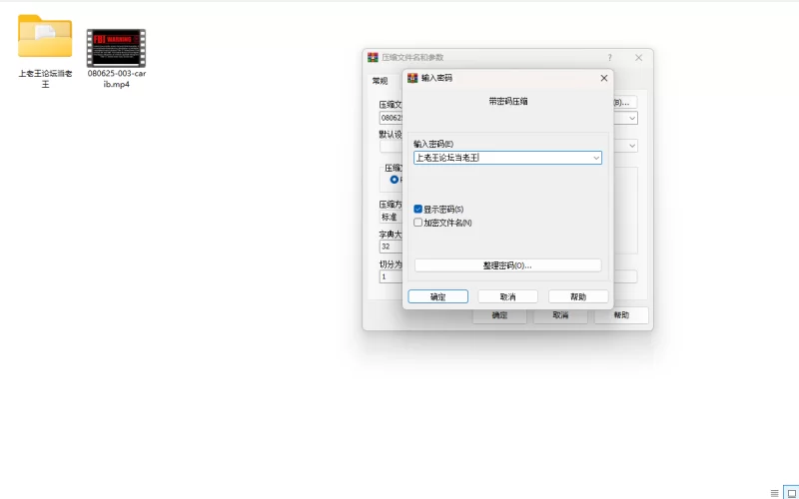Screen dimensions: 799x499
Task: Click the ? help icon in 压缩文件名和参数 window
Action: [x=609, y=58]
